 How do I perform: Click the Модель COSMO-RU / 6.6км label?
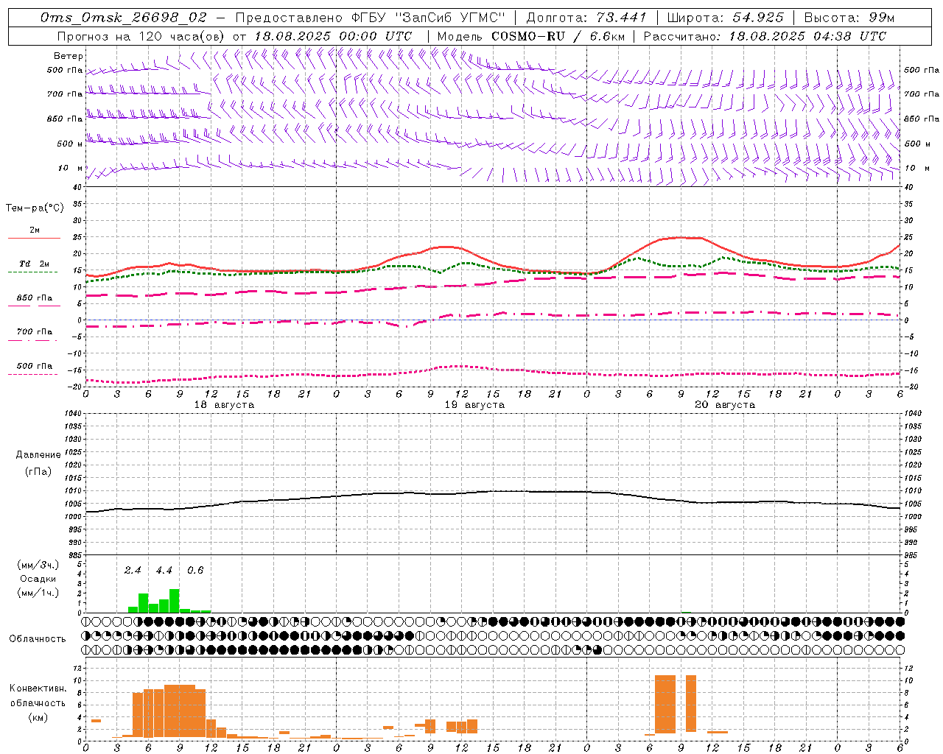(x=531, y=35)
